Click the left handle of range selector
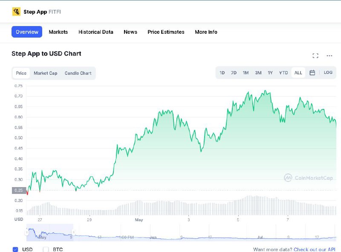Screen dimensions: 341x252 [26, 232]
